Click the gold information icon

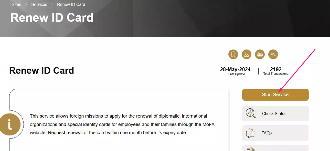click(x=10, y=124)
